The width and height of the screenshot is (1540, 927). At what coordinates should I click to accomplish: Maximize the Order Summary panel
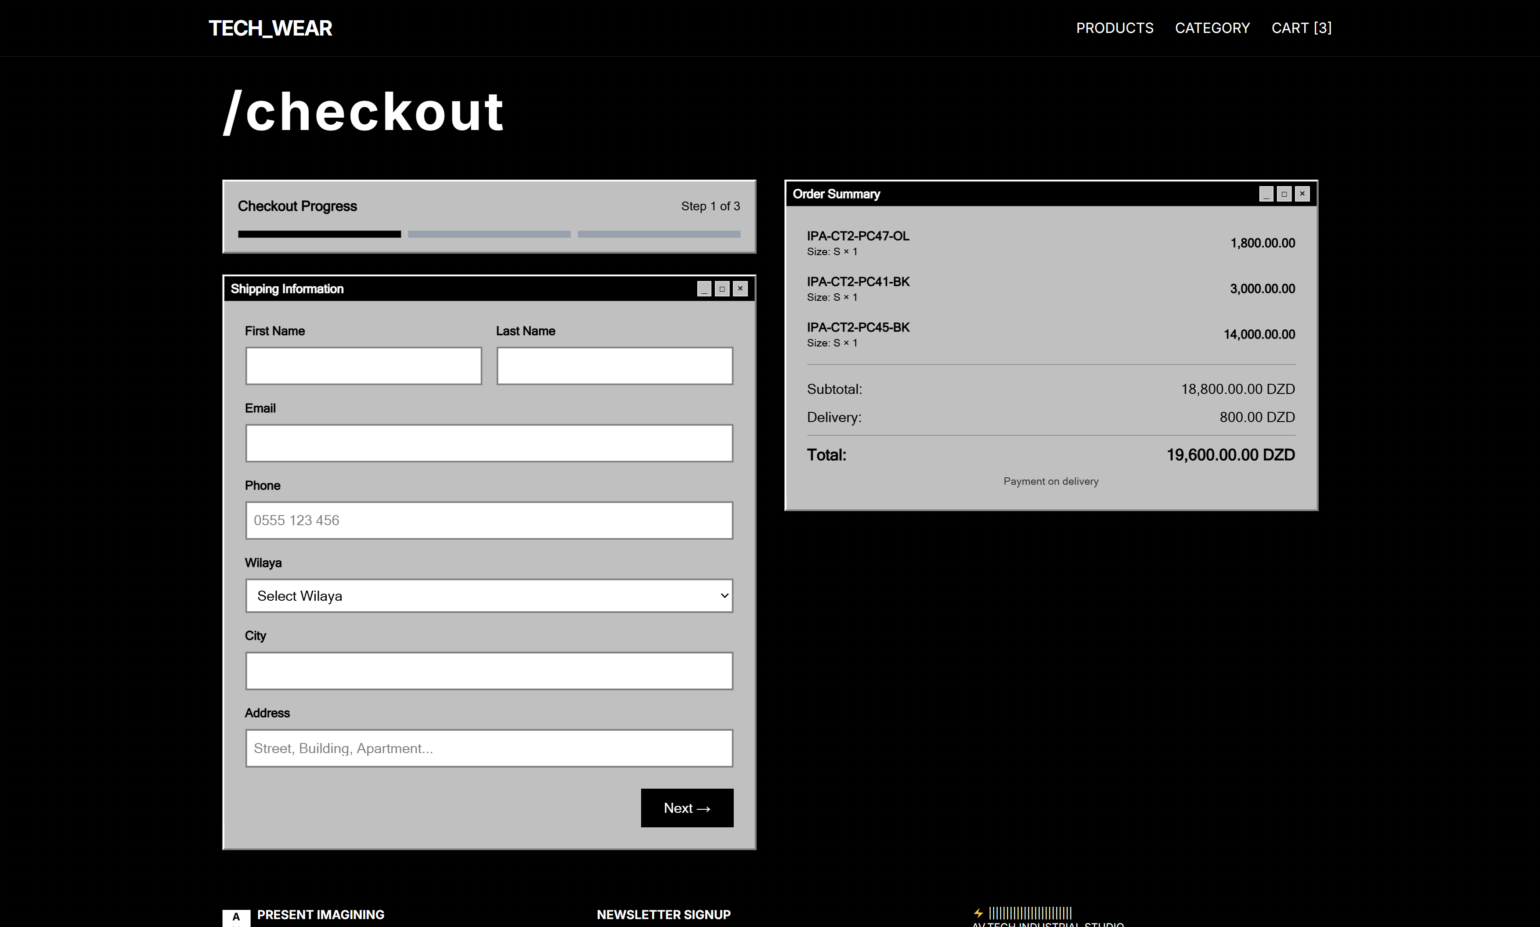[1284, 194]
